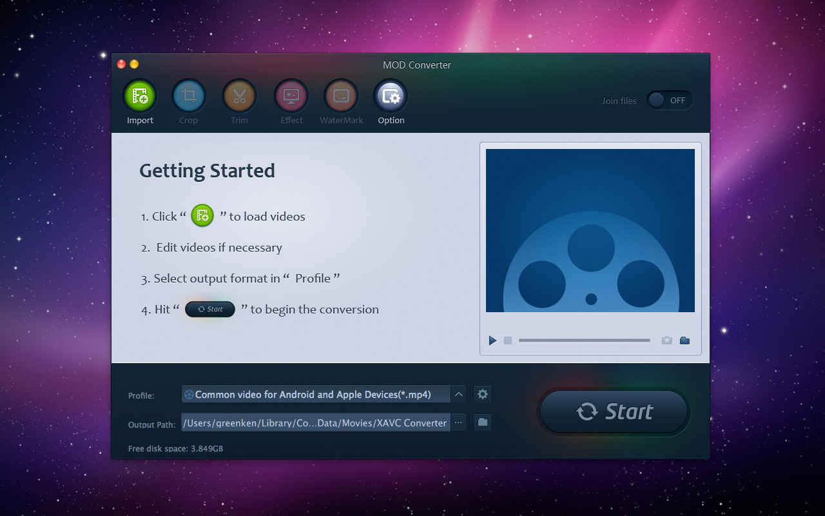Open snapshot folder under the preview
This screenshot has width=825, height=516.
(x=684, y=340)
